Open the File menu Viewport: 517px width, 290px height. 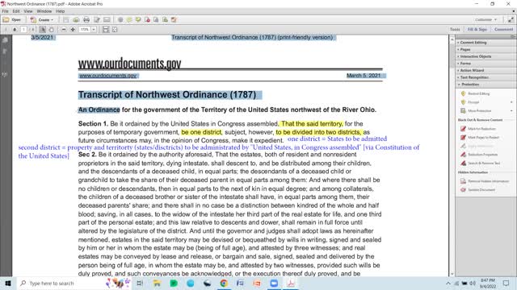(6, 11)
